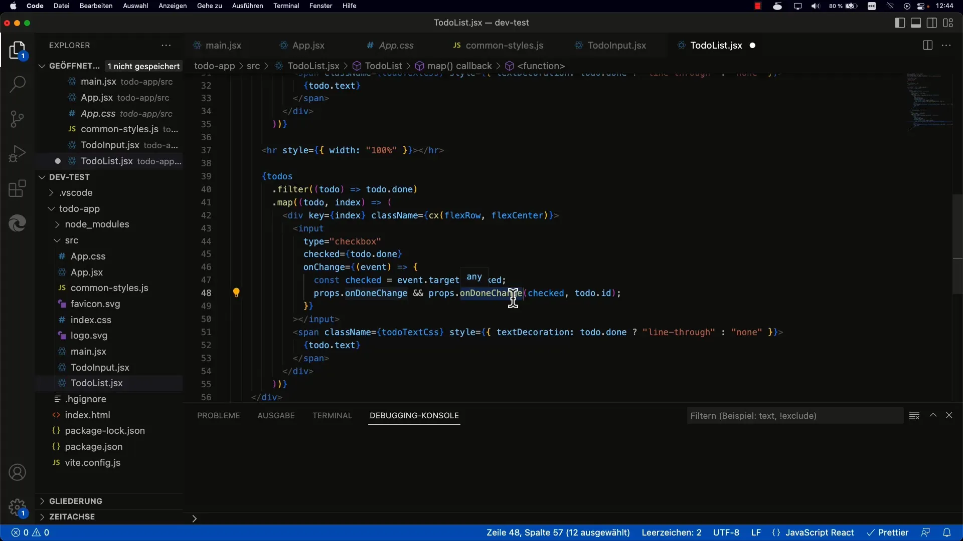
Task: Open the Accounts icon in activity bar
Action: 18,472
